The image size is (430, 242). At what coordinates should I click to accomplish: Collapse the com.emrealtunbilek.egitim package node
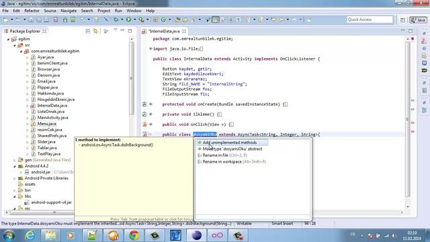[x=21, y=51]
